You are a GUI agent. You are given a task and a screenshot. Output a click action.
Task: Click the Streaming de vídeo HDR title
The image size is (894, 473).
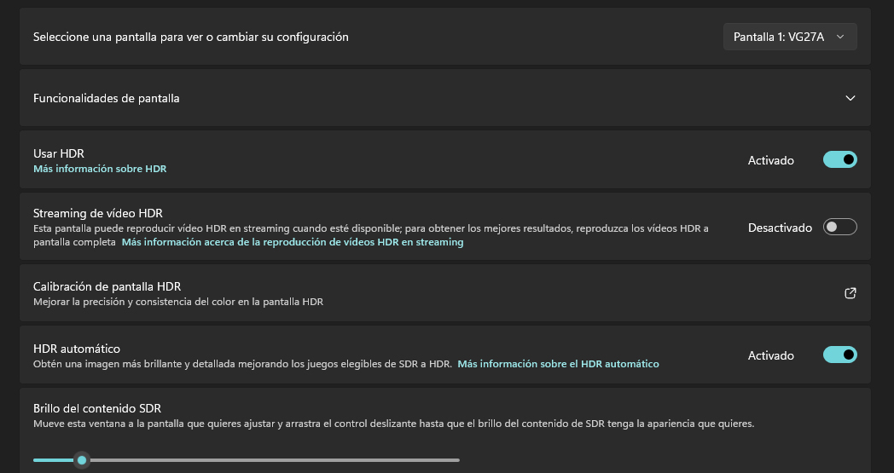tap(98, 213)
